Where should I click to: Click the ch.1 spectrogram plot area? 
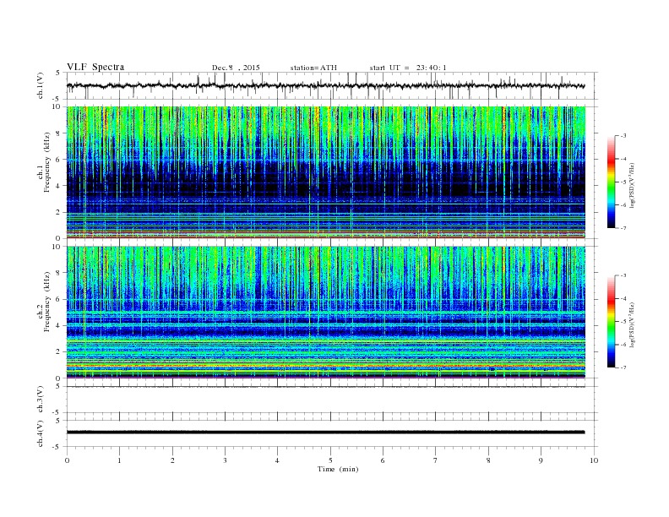point(326,172)
